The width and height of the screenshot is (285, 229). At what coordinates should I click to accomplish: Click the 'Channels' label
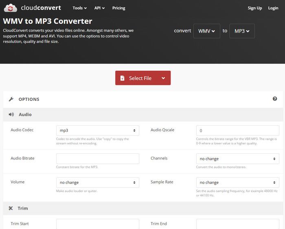coord(159,158)
